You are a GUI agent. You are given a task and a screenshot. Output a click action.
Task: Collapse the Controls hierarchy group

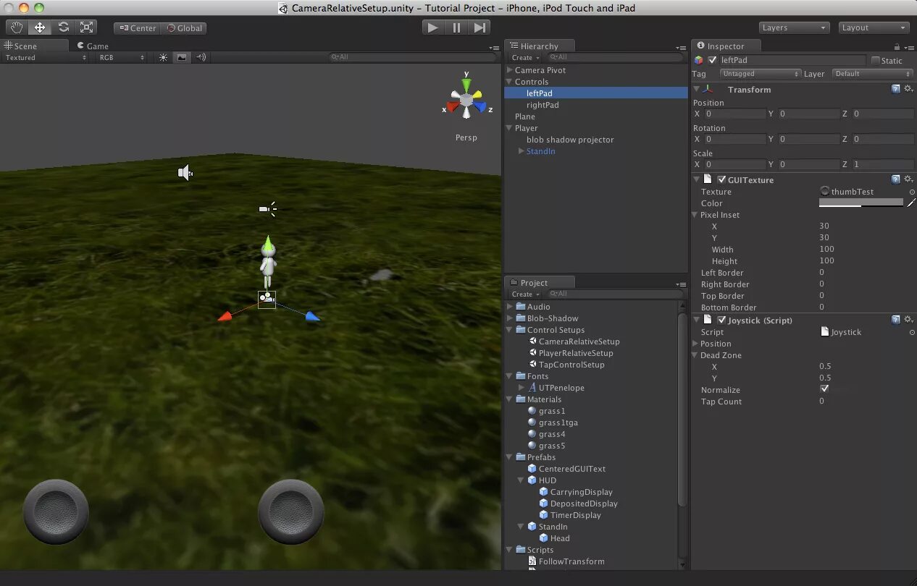point(509,82)
